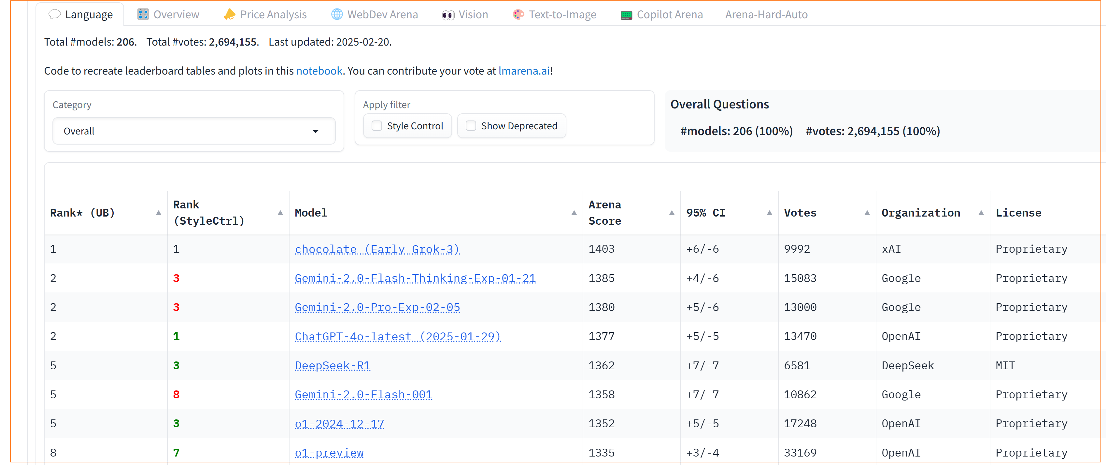
Task: Open the Price Analysis tab
Action: (273, 15)
